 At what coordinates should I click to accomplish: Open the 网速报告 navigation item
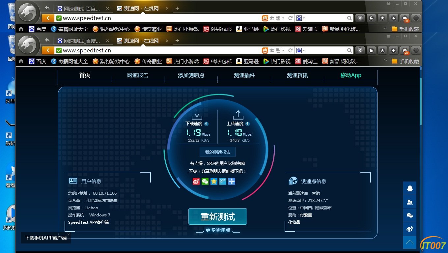coord(138,75)
